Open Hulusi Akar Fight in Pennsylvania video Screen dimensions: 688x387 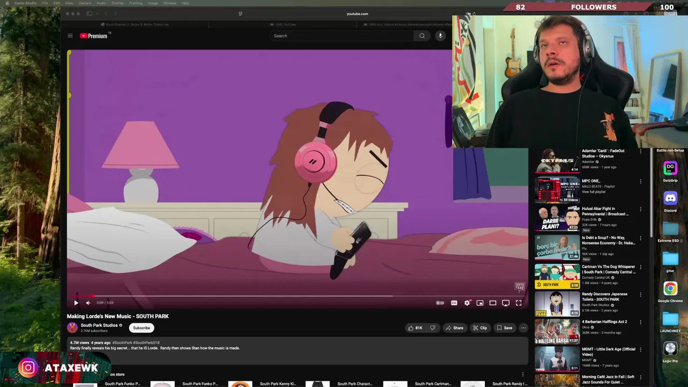click(x=605, y=211)
